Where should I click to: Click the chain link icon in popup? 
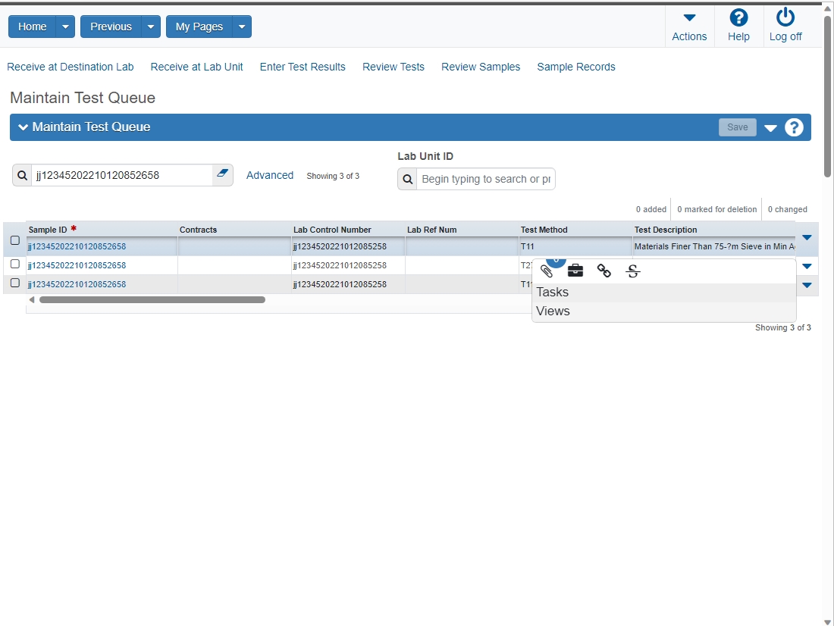604,271
